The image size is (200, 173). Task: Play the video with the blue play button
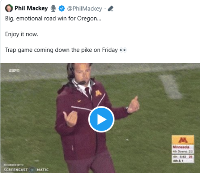click(102, 119)
